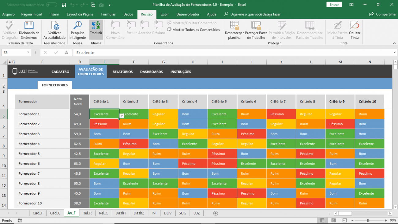Click Iniciar Escrita à Tinta
This screenshot has width=398, height=224.
[x=337, y=30]
